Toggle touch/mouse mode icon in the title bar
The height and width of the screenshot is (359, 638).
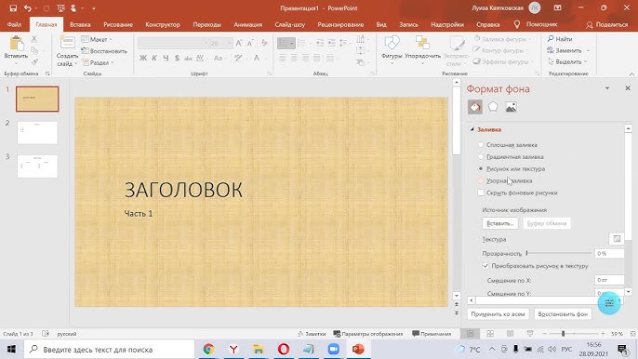coord(73,8)
